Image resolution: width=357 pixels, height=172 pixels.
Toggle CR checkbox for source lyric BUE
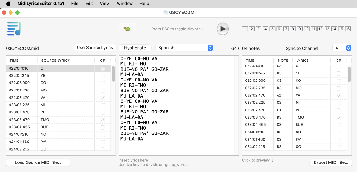(103, 127)
